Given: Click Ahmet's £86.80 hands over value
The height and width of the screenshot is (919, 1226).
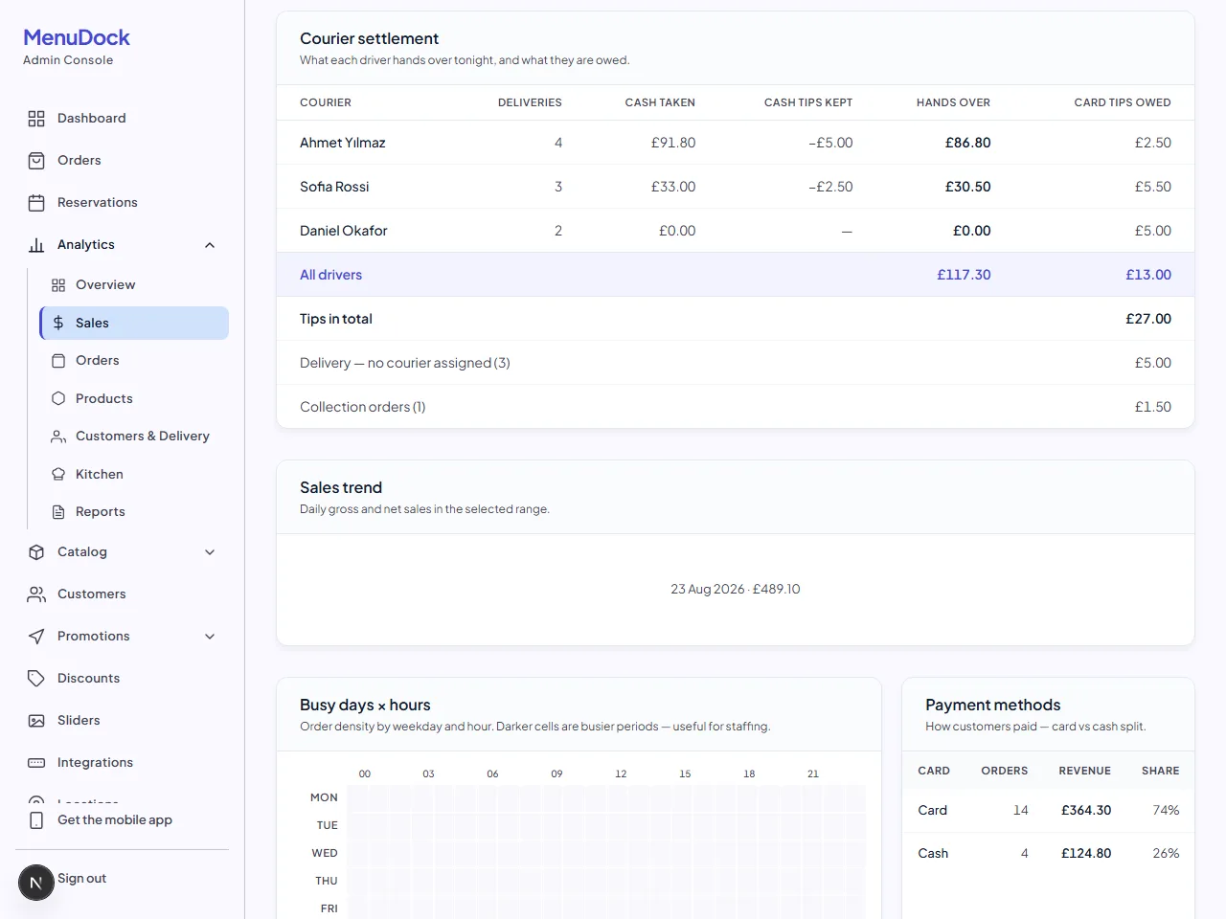Looking at the screenshot, I should point(967,143).
